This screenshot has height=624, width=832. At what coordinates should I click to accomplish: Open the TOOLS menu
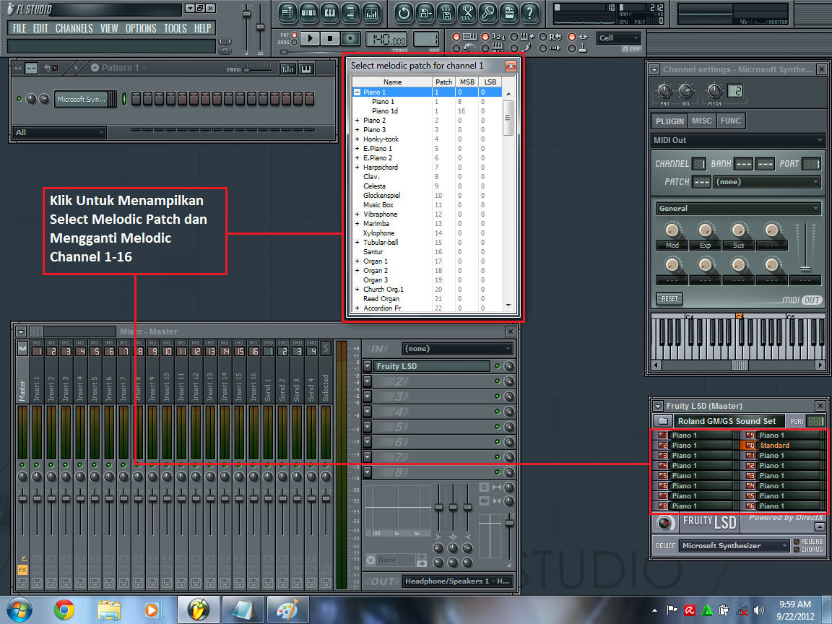[x=175, y=28]
